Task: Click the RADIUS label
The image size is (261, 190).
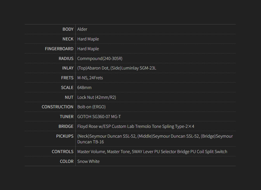Action: [66, 59]
